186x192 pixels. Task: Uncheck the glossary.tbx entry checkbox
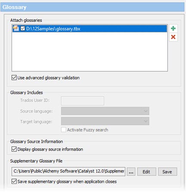[23, 29]
